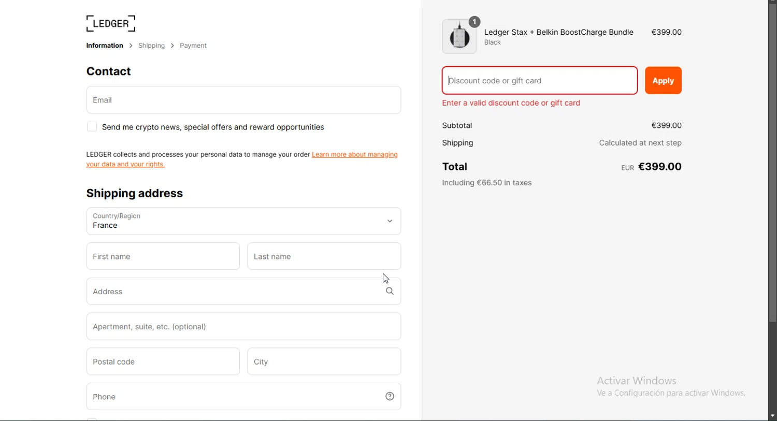Screen dimensions: 777x421
Task: Click the Apply discount button
Action: click(663, 81)
